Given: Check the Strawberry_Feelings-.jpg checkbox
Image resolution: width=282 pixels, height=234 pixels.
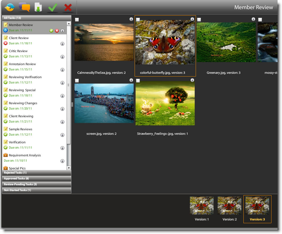Looking at the screenshot, I should [138, 81].
